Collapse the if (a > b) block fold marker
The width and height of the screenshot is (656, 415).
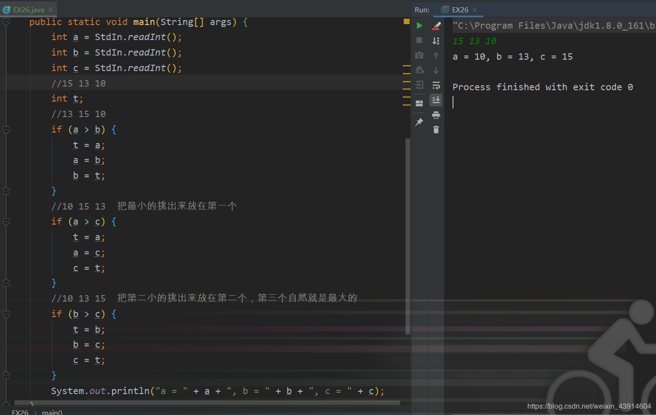point(6,130)
